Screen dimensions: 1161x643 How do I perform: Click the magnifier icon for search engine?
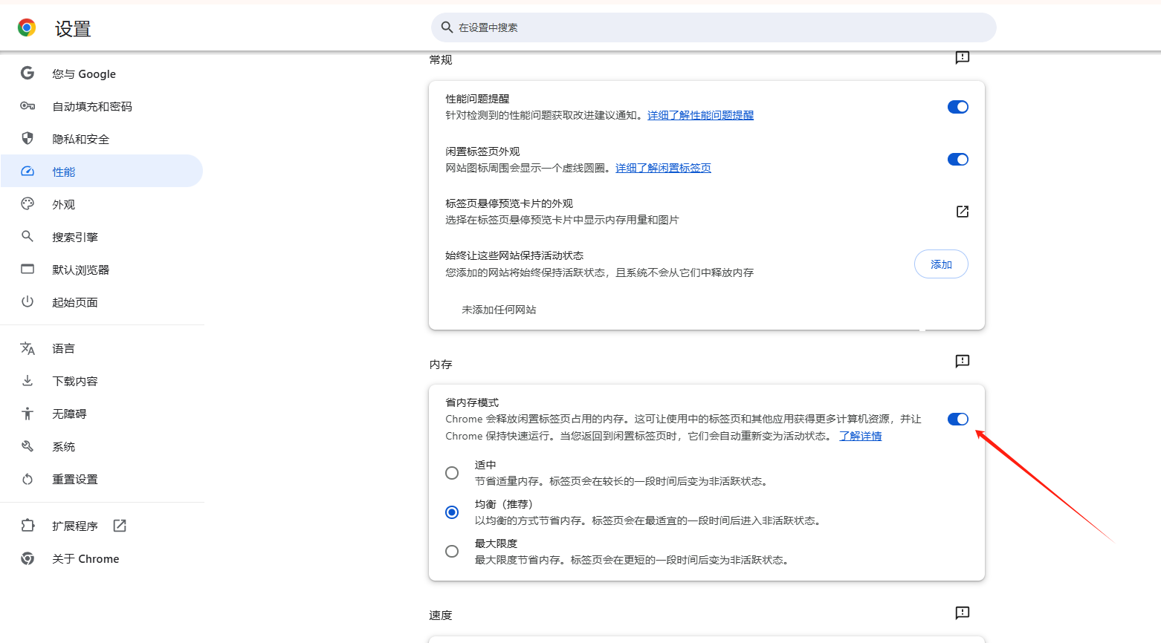[x=28, y=236]
